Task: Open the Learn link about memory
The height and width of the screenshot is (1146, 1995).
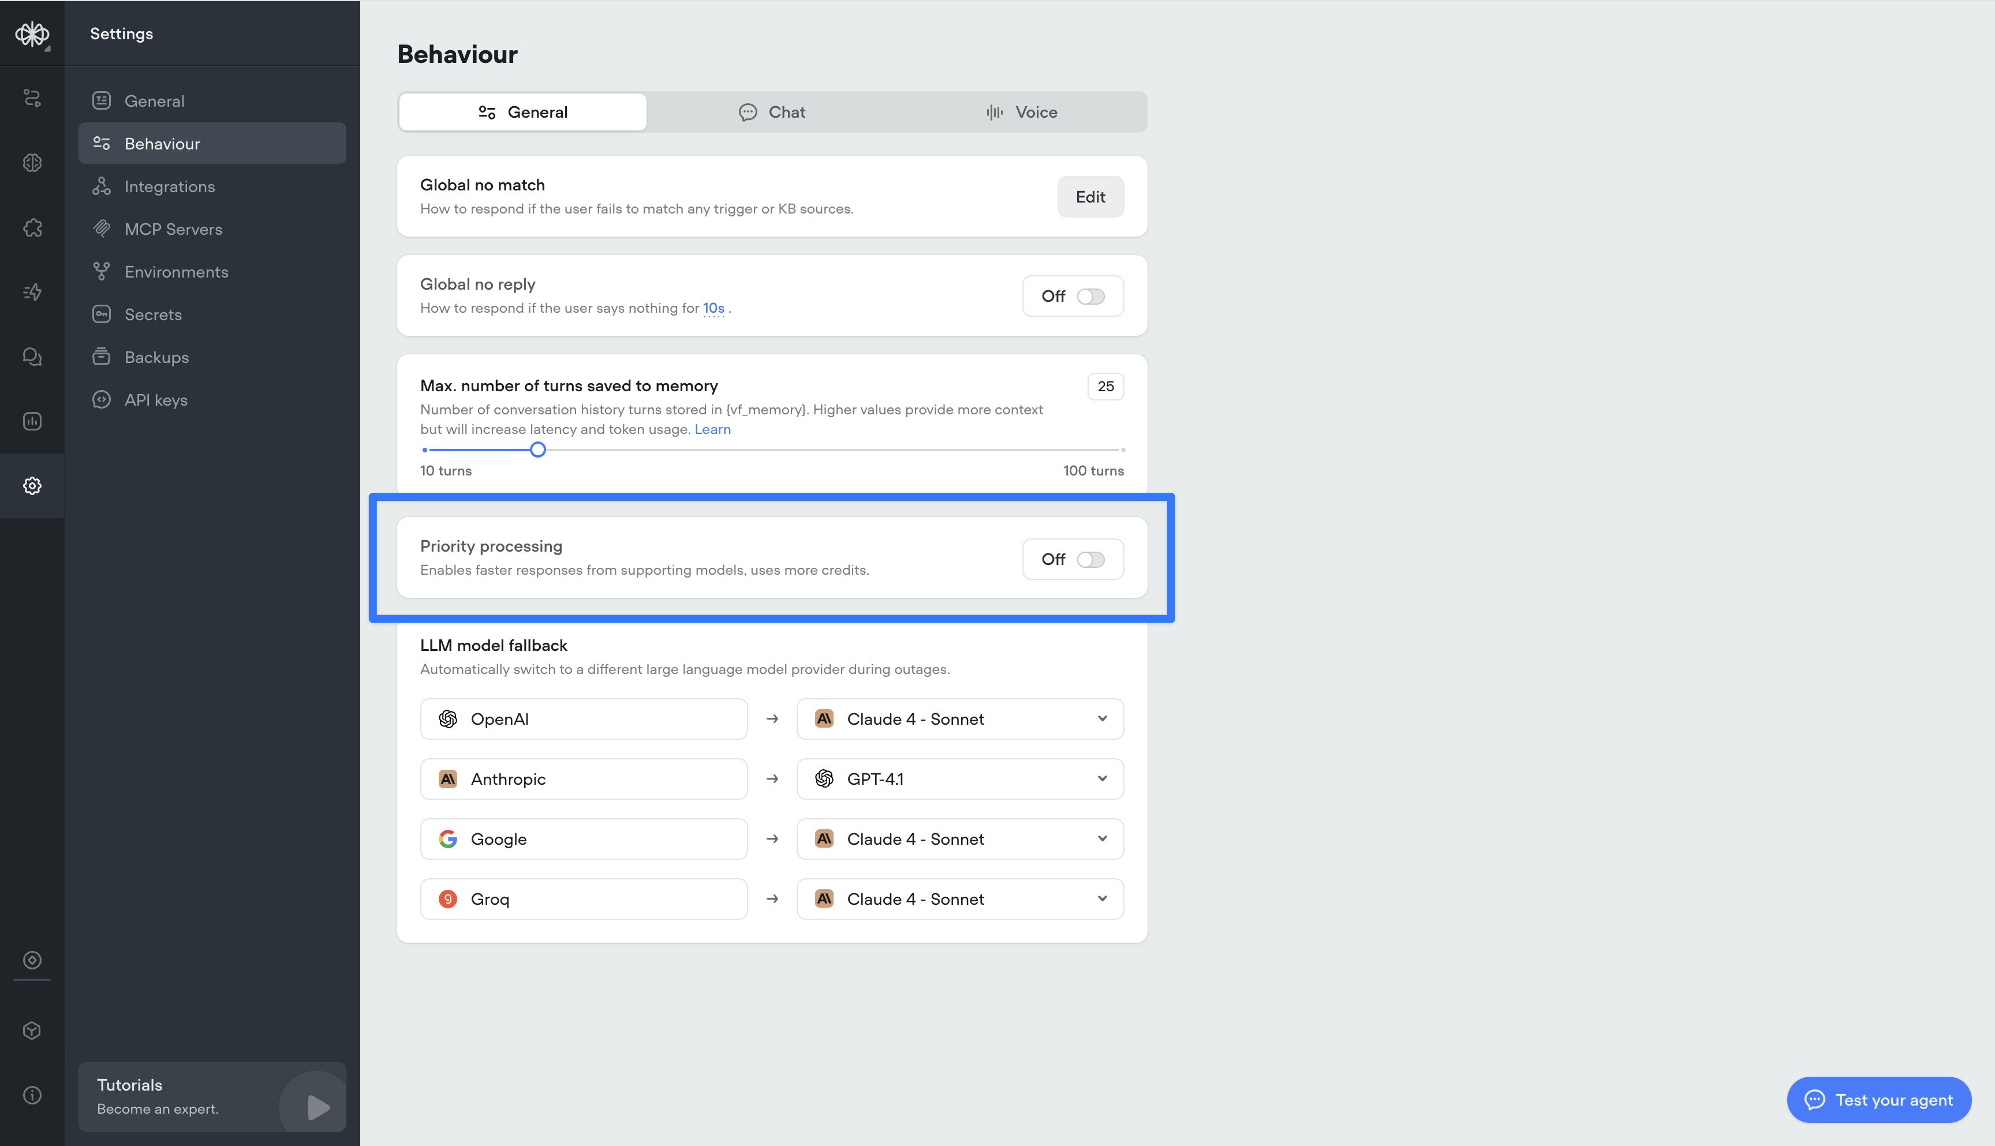Action: pyautogui.click(x=712, y=429)
